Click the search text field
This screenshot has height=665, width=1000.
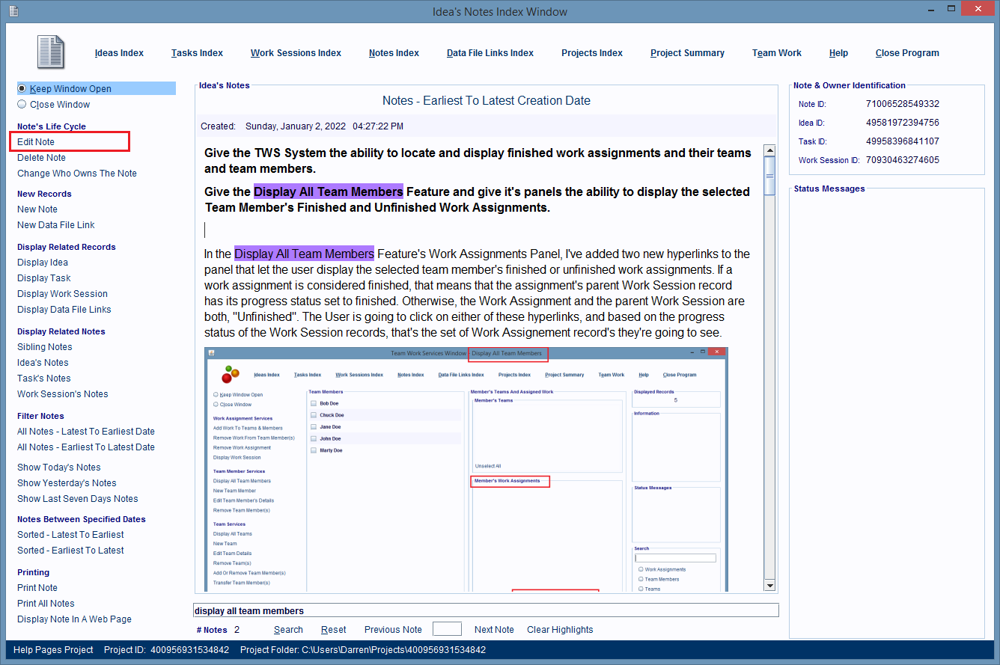click(486, 610)
